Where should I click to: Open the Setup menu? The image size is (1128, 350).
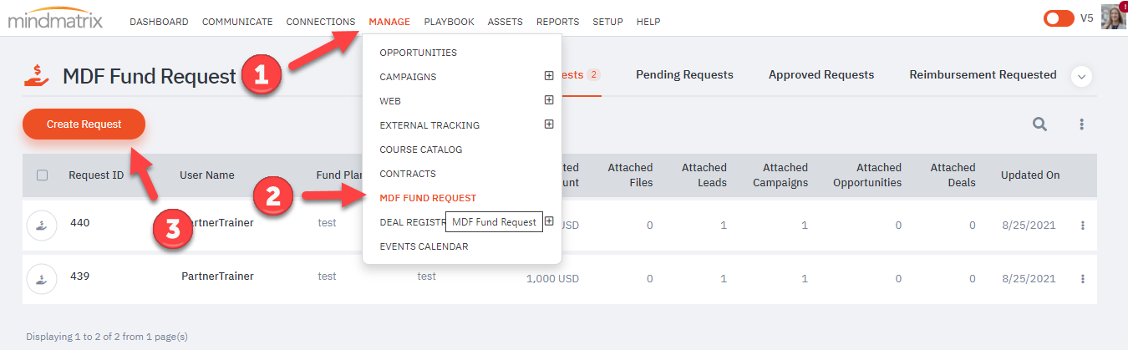tap(607, 22)
